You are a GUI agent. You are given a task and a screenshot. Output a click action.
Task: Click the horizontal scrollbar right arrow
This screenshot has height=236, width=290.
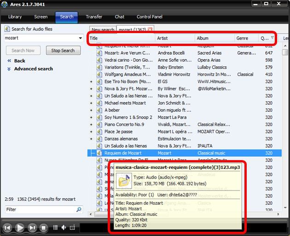click(278, 214)
